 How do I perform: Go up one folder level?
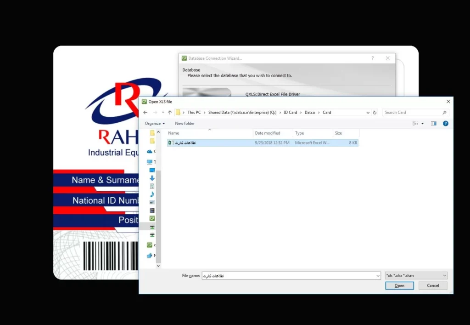(x=170, y=113)
